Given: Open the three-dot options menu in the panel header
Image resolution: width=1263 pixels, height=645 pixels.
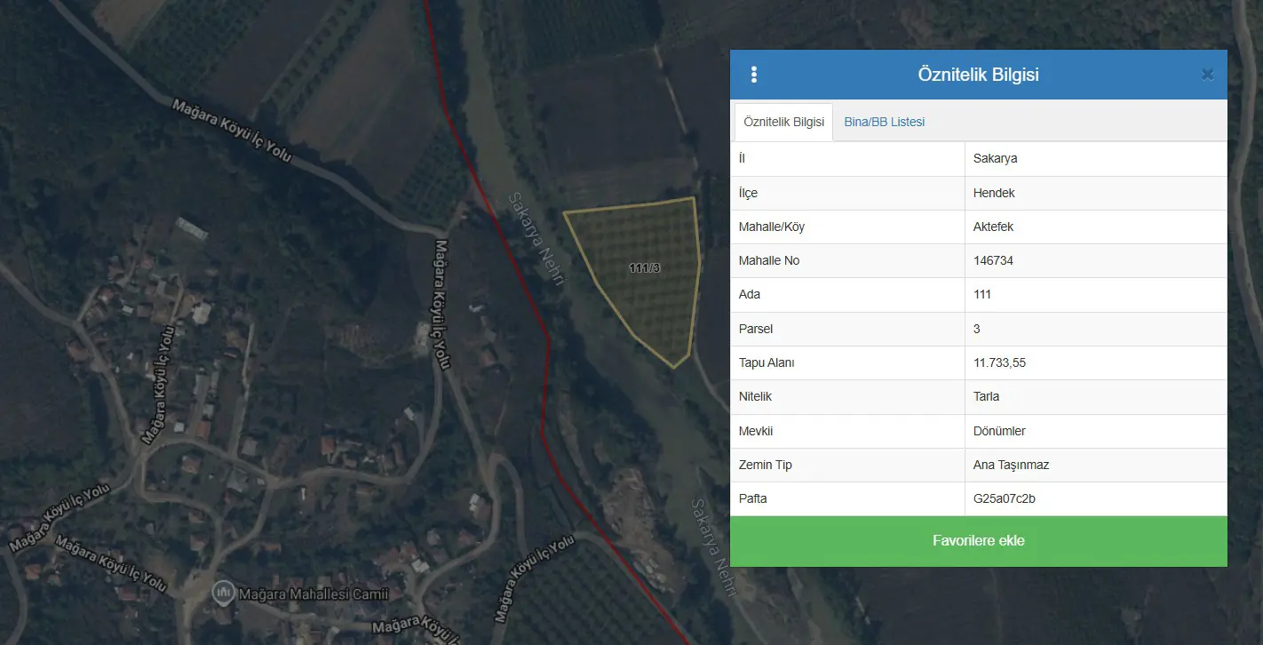Looking at the screenshot, I should pos(754,75).
